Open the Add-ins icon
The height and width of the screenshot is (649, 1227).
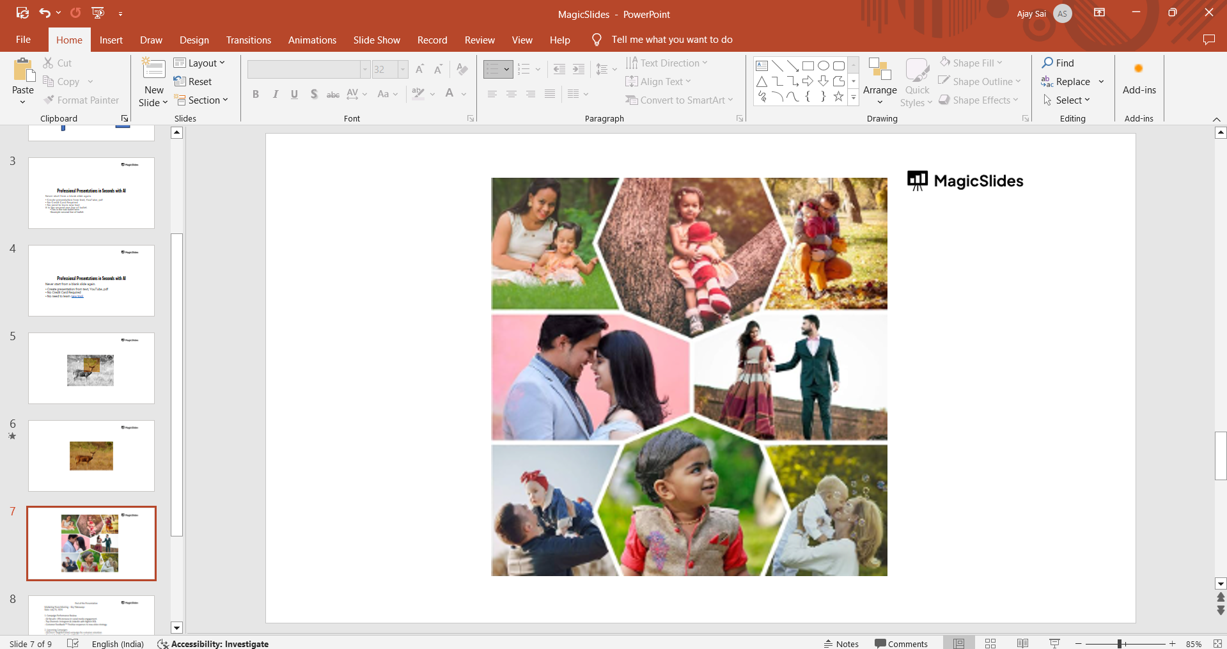(x=1139, y=69)
